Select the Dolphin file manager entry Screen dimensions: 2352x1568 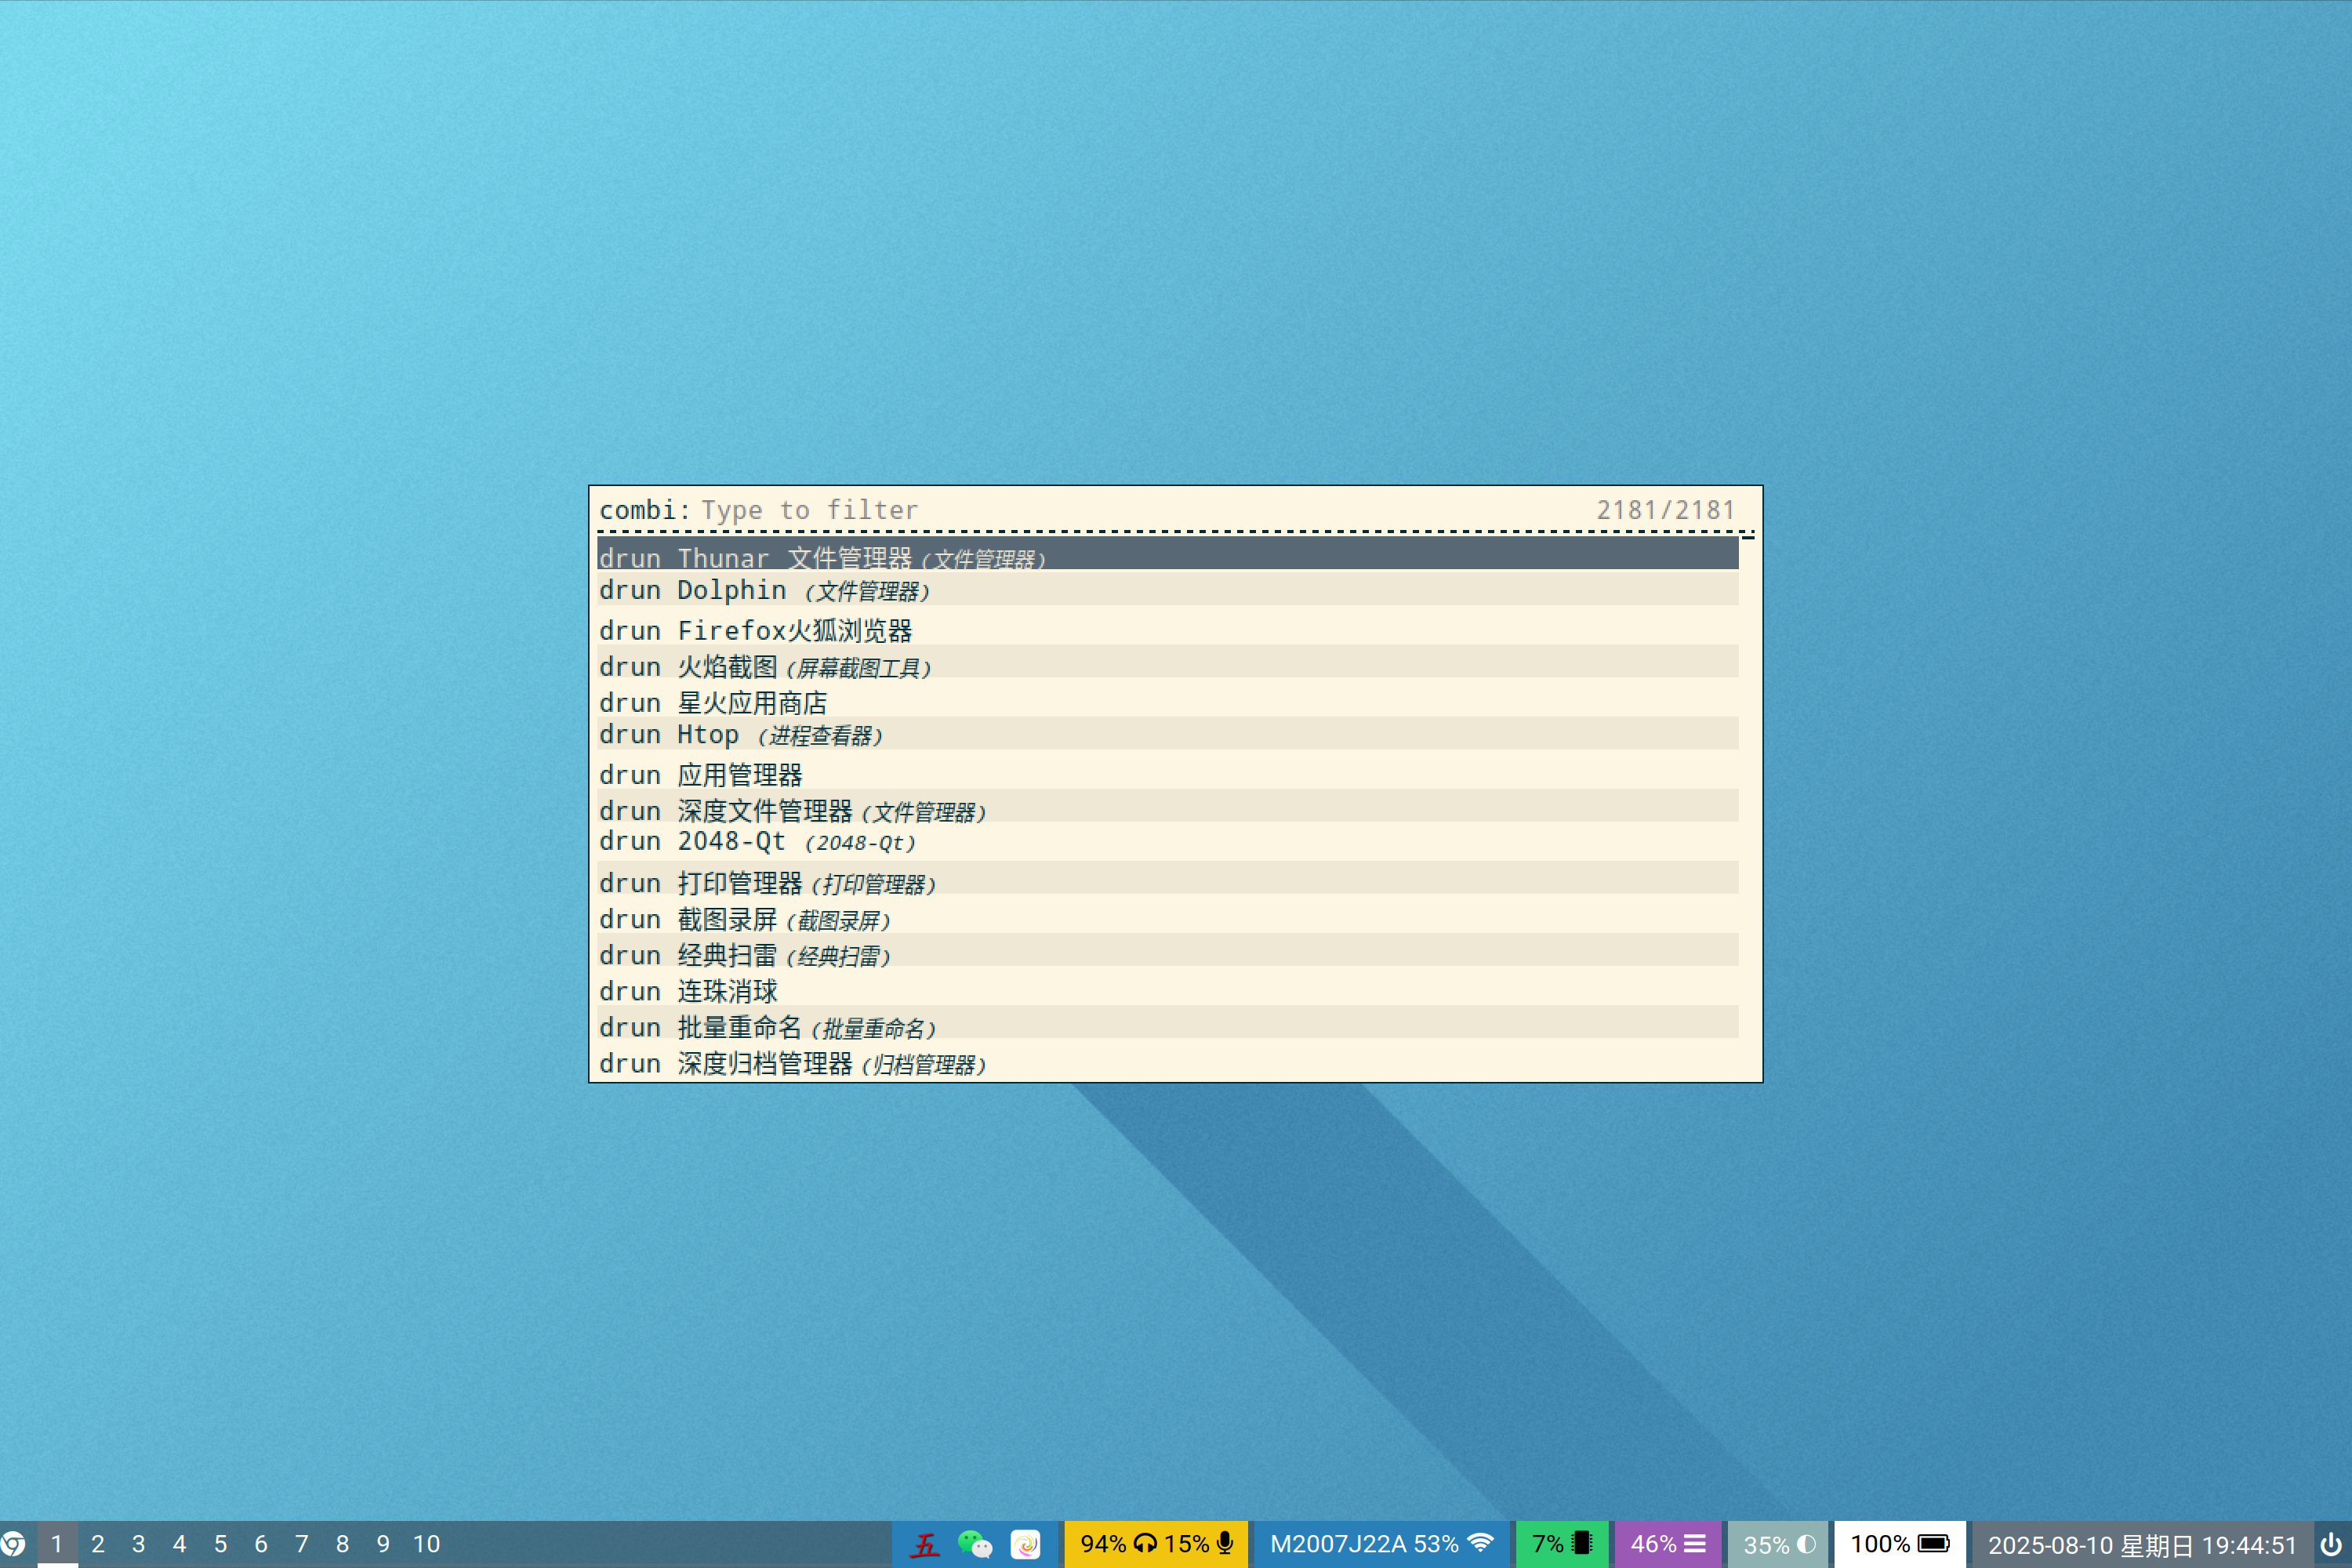(1168, 590)
